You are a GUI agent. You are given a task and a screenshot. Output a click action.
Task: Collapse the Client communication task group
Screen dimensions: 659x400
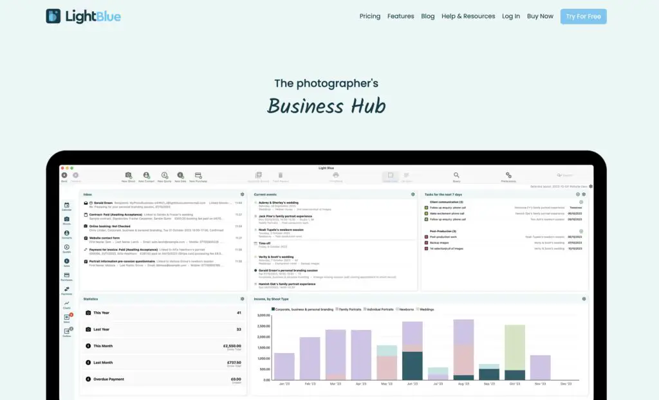pos(581,202)
